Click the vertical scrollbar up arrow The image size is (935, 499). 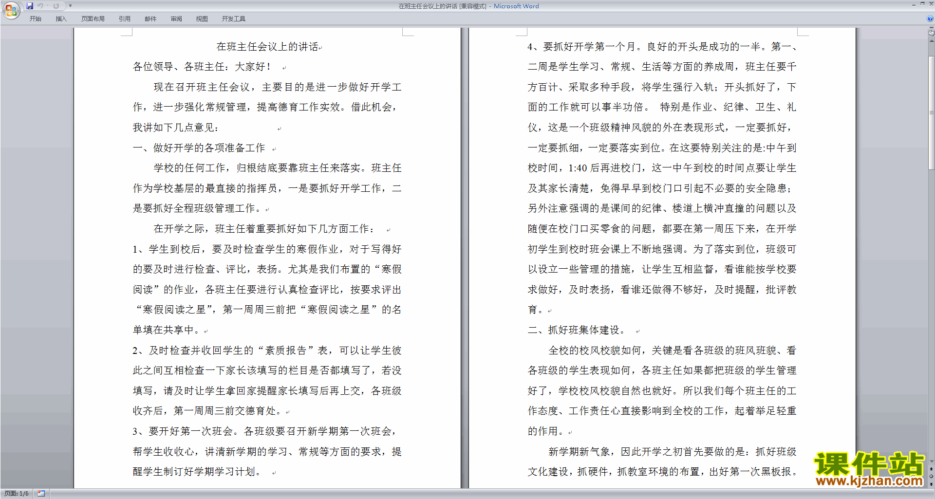coord(932,41)
